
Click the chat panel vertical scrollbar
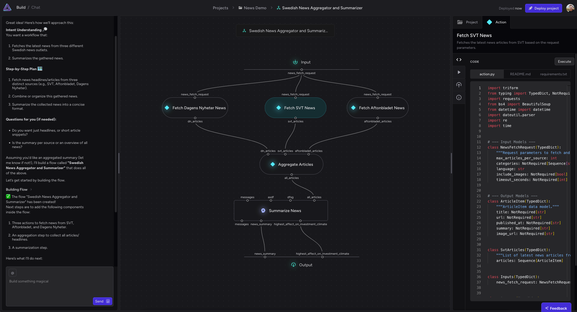point(116,123)
